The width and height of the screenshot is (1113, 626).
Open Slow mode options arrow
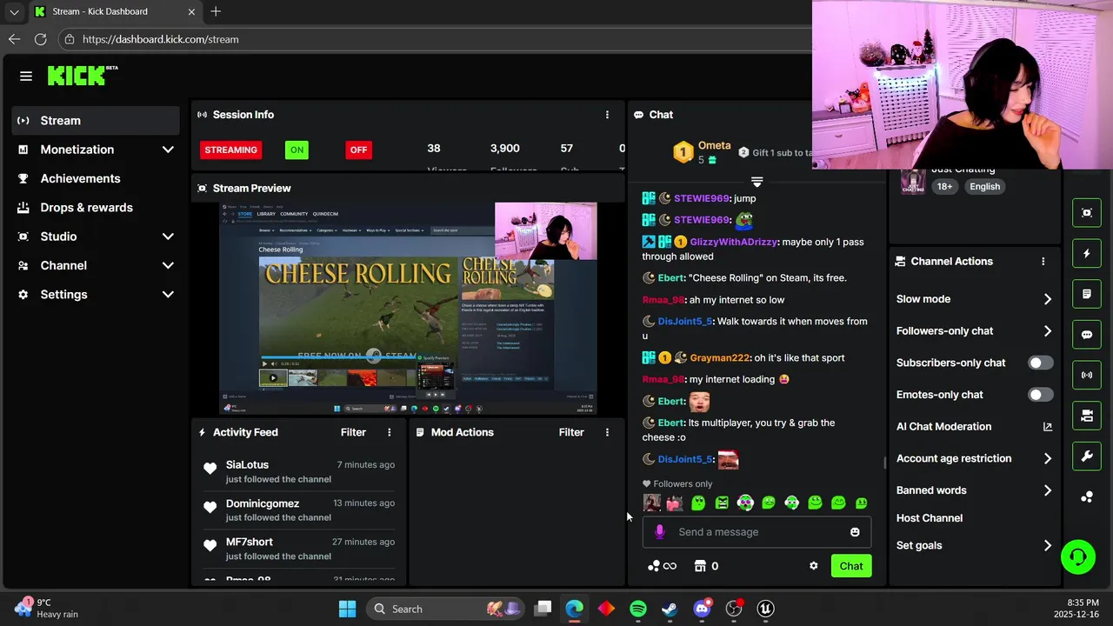tap(1047, 299)
